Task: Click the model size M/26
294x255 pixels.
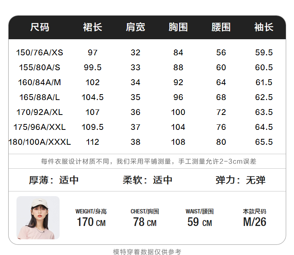Action: pos(255,222)
